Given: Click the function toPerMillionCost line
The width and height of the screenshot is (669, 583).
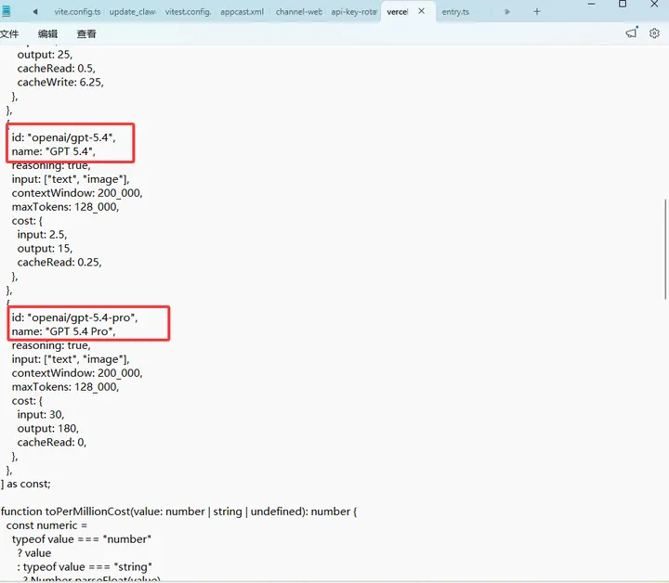Looking at the screenshot, I should (x=178, y=512).
